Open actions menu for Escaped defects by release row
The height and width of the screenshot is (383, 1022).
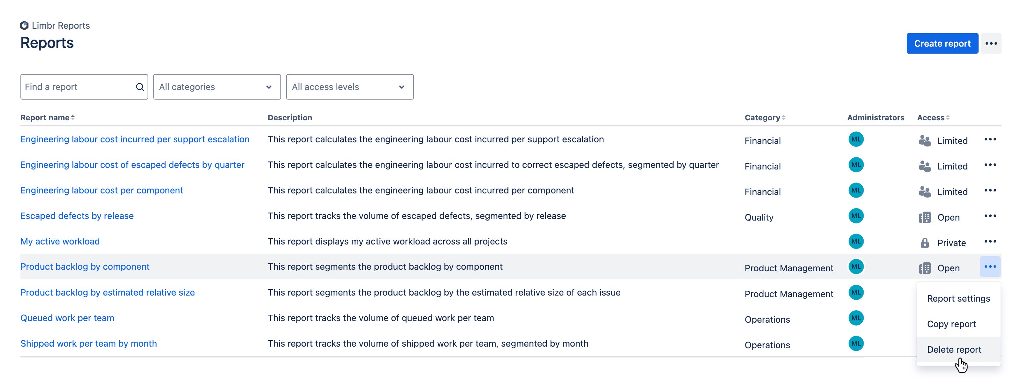click(990, 216)
